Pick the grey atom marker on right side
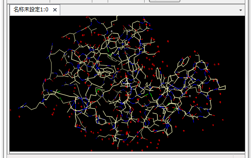This screenshot has height=158, width=251. tap(190, 96)
